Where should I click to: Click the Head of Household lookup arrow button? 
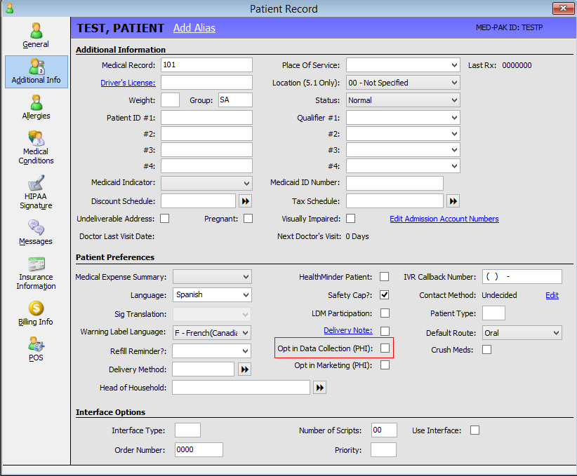(x=320, y=388)
